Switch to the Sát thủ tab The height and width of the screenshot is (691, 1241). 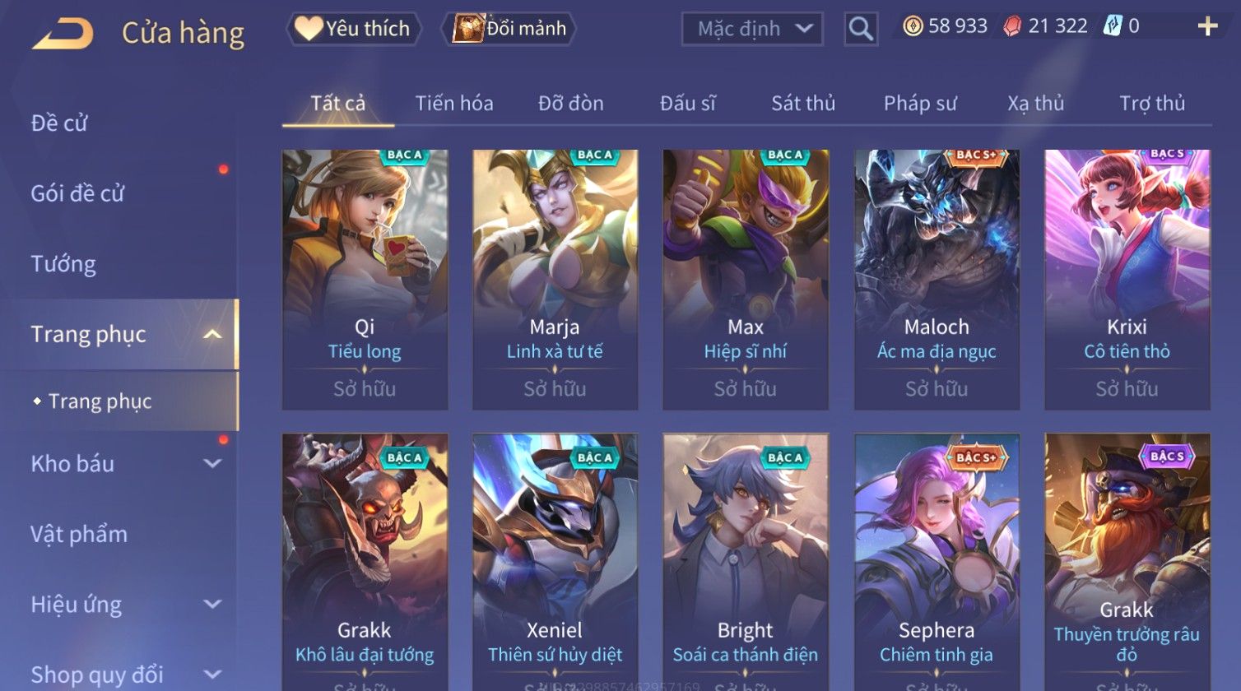pyautogui.click(x=803, y=103)
